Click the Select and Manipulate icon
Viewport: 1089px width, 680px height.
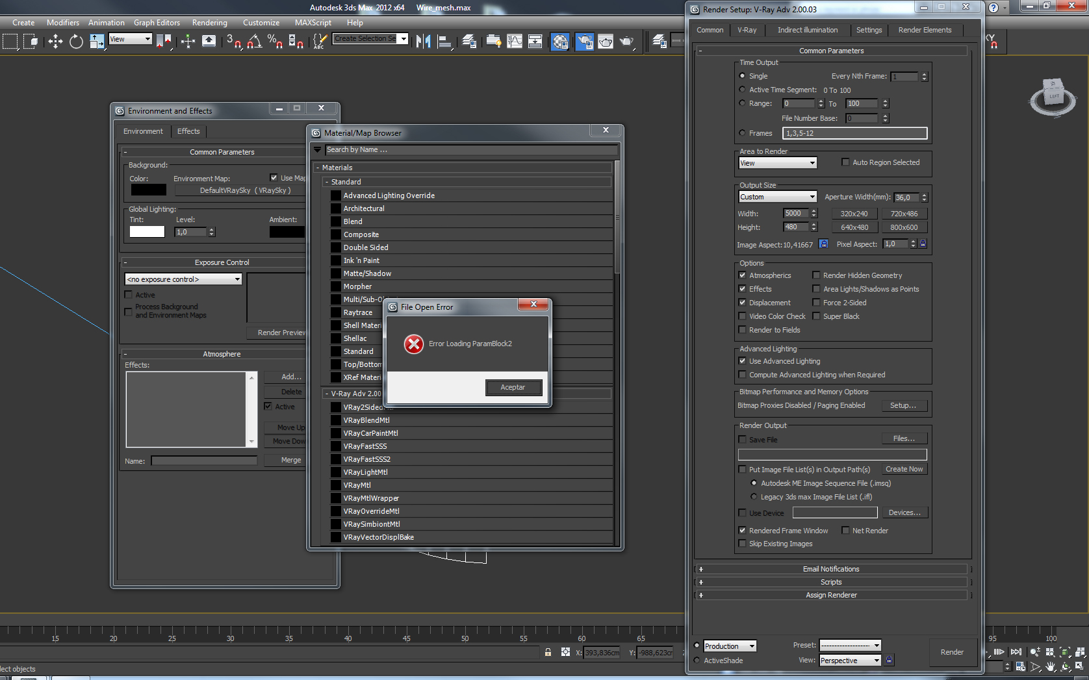pos(188,42)
